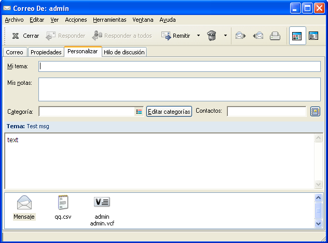Select the Personalizar tab
This screenshot has height=243, width=328.
coord(83,52)
